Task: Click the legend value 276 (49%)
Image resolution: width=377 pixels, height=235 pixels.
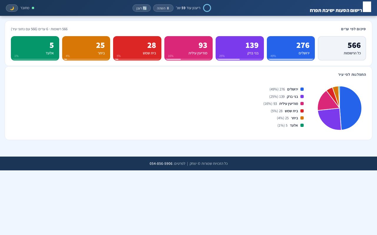Action: click(277, 89)
